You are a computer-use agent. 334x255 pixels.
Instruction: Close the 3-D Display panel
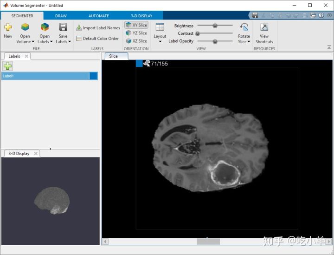[x=36, y=154]
